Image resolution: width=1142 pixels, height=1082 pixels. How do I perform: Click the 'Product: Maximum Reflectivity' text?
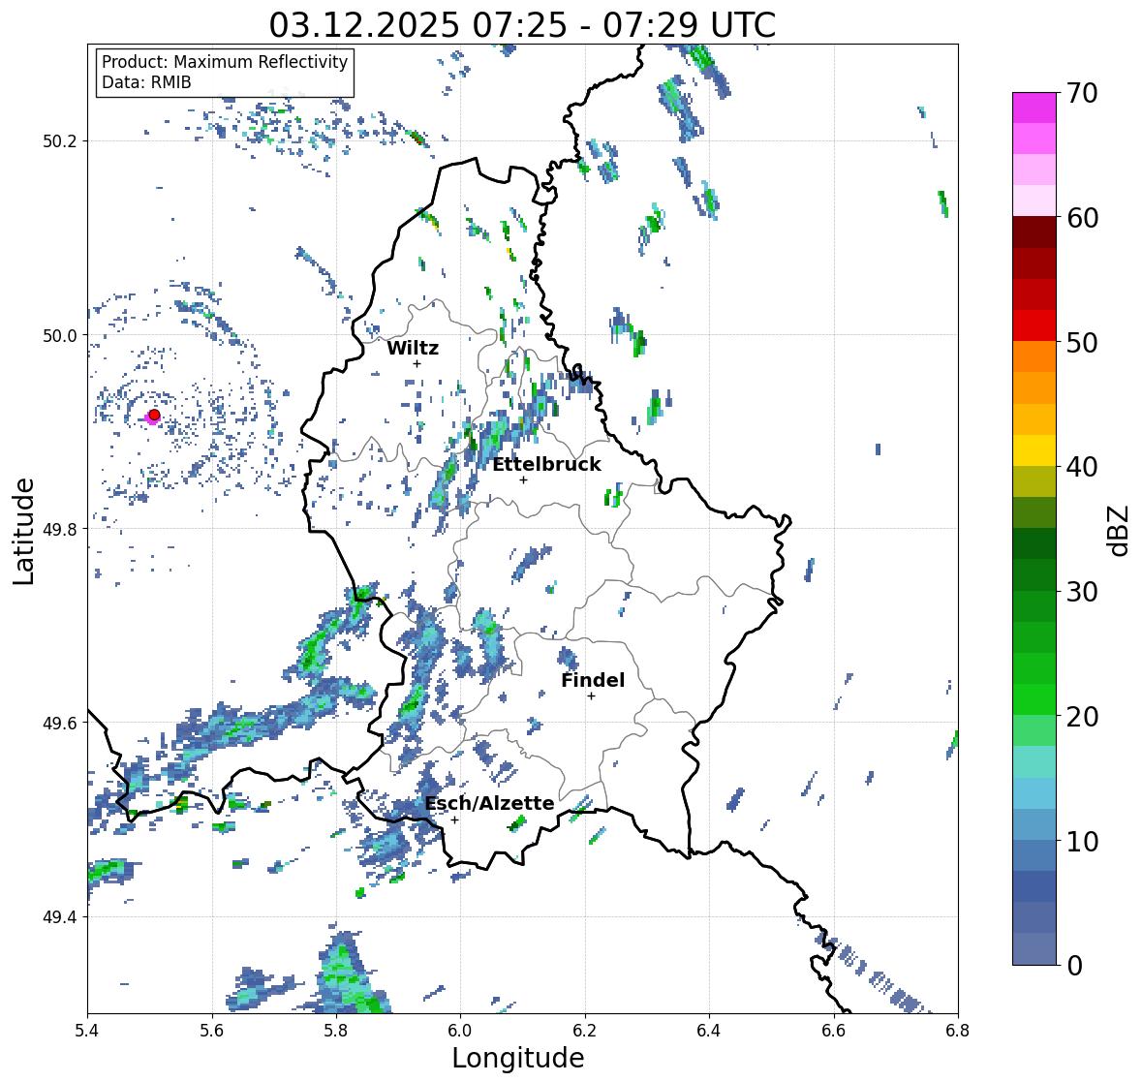(x=225, y=62)
